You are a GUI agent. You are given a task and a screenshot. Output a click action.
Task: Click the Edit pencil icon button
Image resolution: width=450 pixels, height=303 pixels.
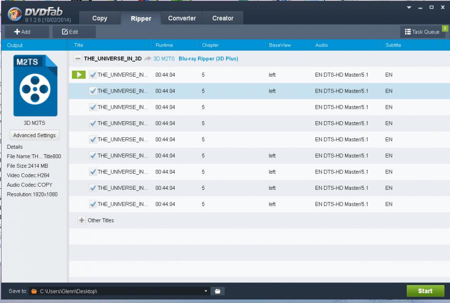70,32
